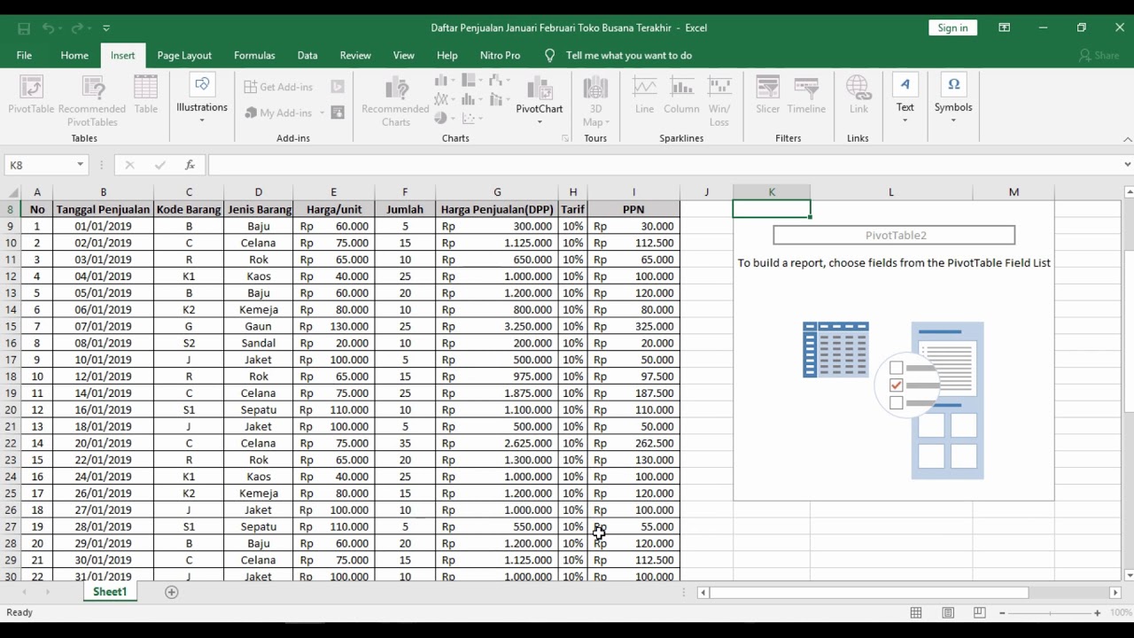Click the Timeline filter icon
The height and width of the screenshot is (638, 1134).
pos(806,88)
